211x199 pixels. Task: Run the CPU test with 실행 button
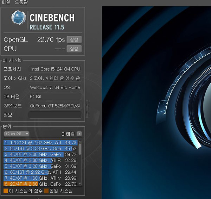tap(74, 49)
